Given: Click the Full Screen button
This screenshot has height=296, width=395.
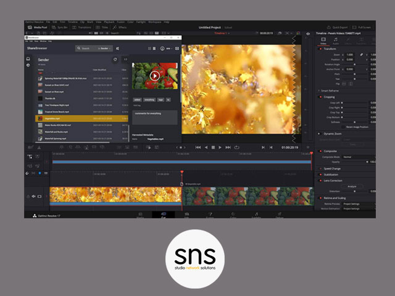Looking at the screenshot, I should [x=362, y=27].
